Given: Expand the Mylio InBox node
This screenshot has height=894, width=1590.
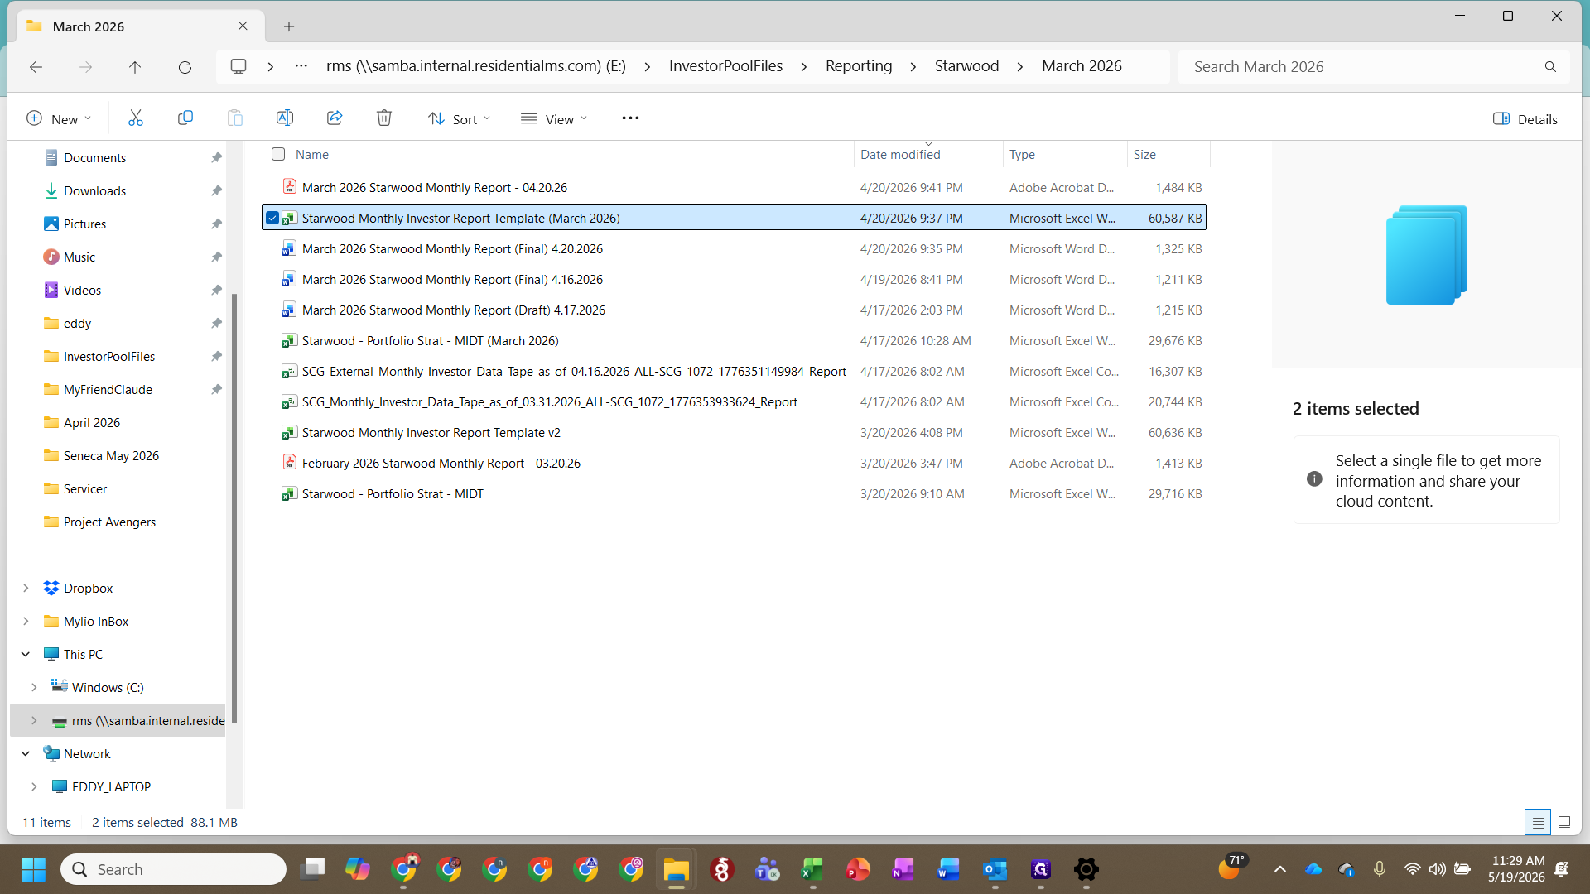Looking at the screenshot, I should click(26, 621).
